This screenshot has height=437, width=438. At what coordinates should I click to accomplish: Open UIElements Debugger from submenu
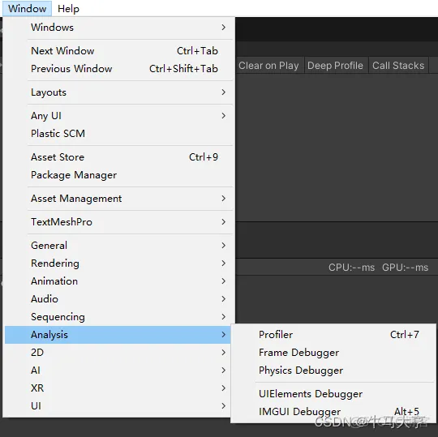point(333,394)
